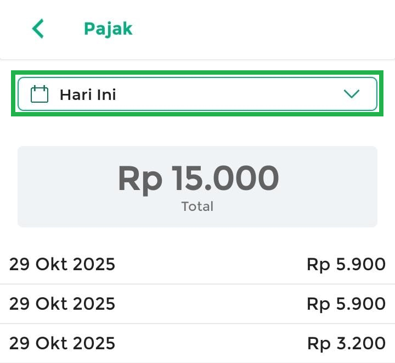
Task: Select the Hari Ini label text
Action: (88, 94)
